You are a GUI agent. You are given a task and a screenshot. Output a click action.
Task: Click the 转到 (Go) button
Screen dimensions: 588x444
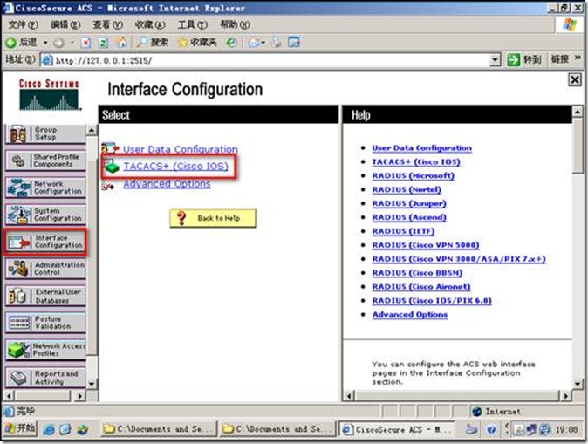tap(524, 59)
